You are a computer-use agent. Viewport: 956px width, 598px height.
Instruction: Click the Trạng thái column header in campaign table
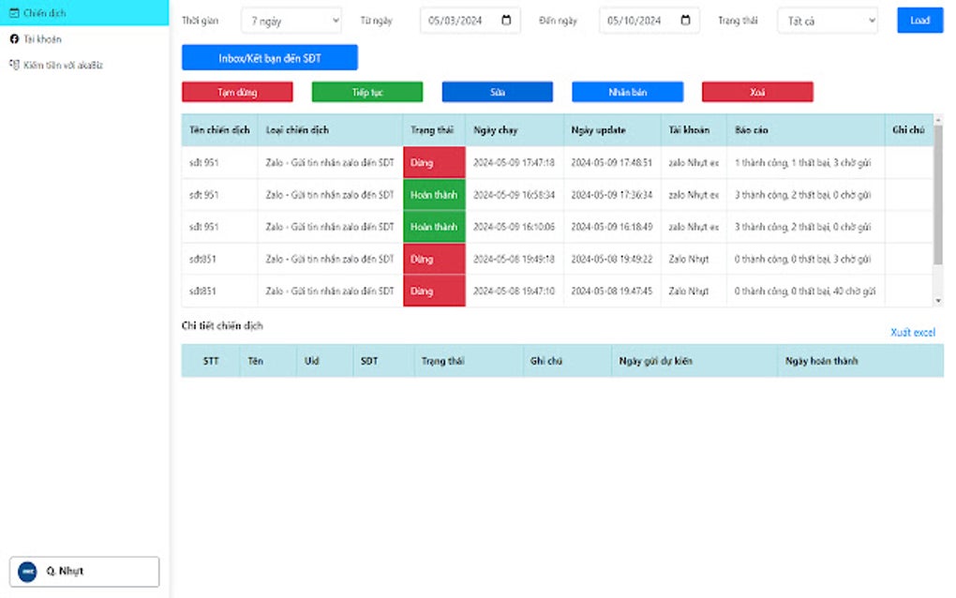point(434,130)
